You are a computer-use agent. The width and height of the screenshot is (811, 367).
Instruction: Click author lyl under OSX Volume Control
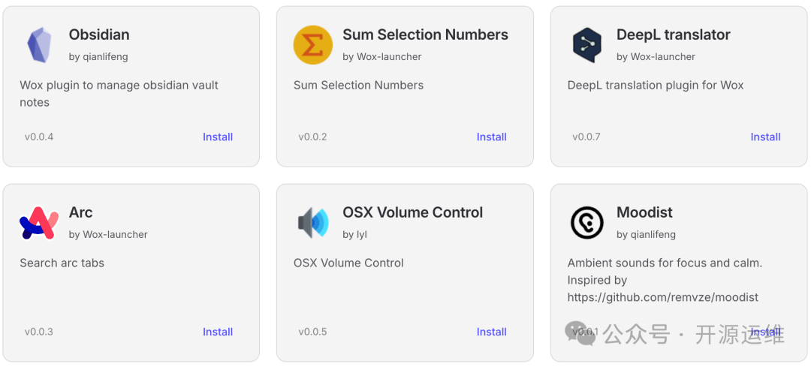tap(362, 234)
